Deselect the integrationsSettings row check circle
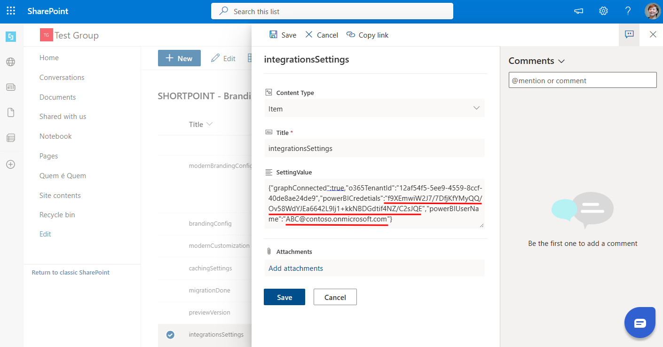Viewport: 663px width, 347px height. coord(170,335)
